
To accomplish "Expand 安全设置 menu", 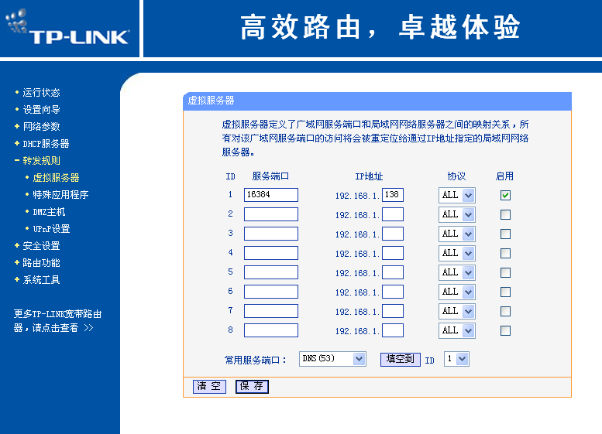I will 41,246.
